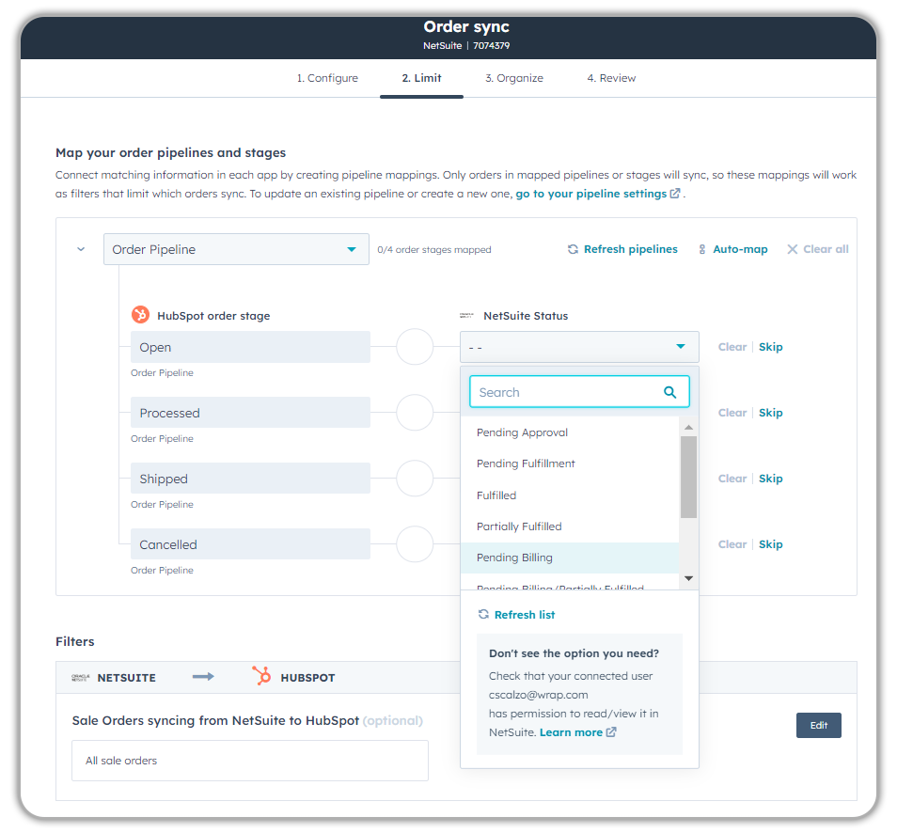Toggle the connector circle for the Shipped stage
This screenshot has height=833, width=897.
click(415, 478)
